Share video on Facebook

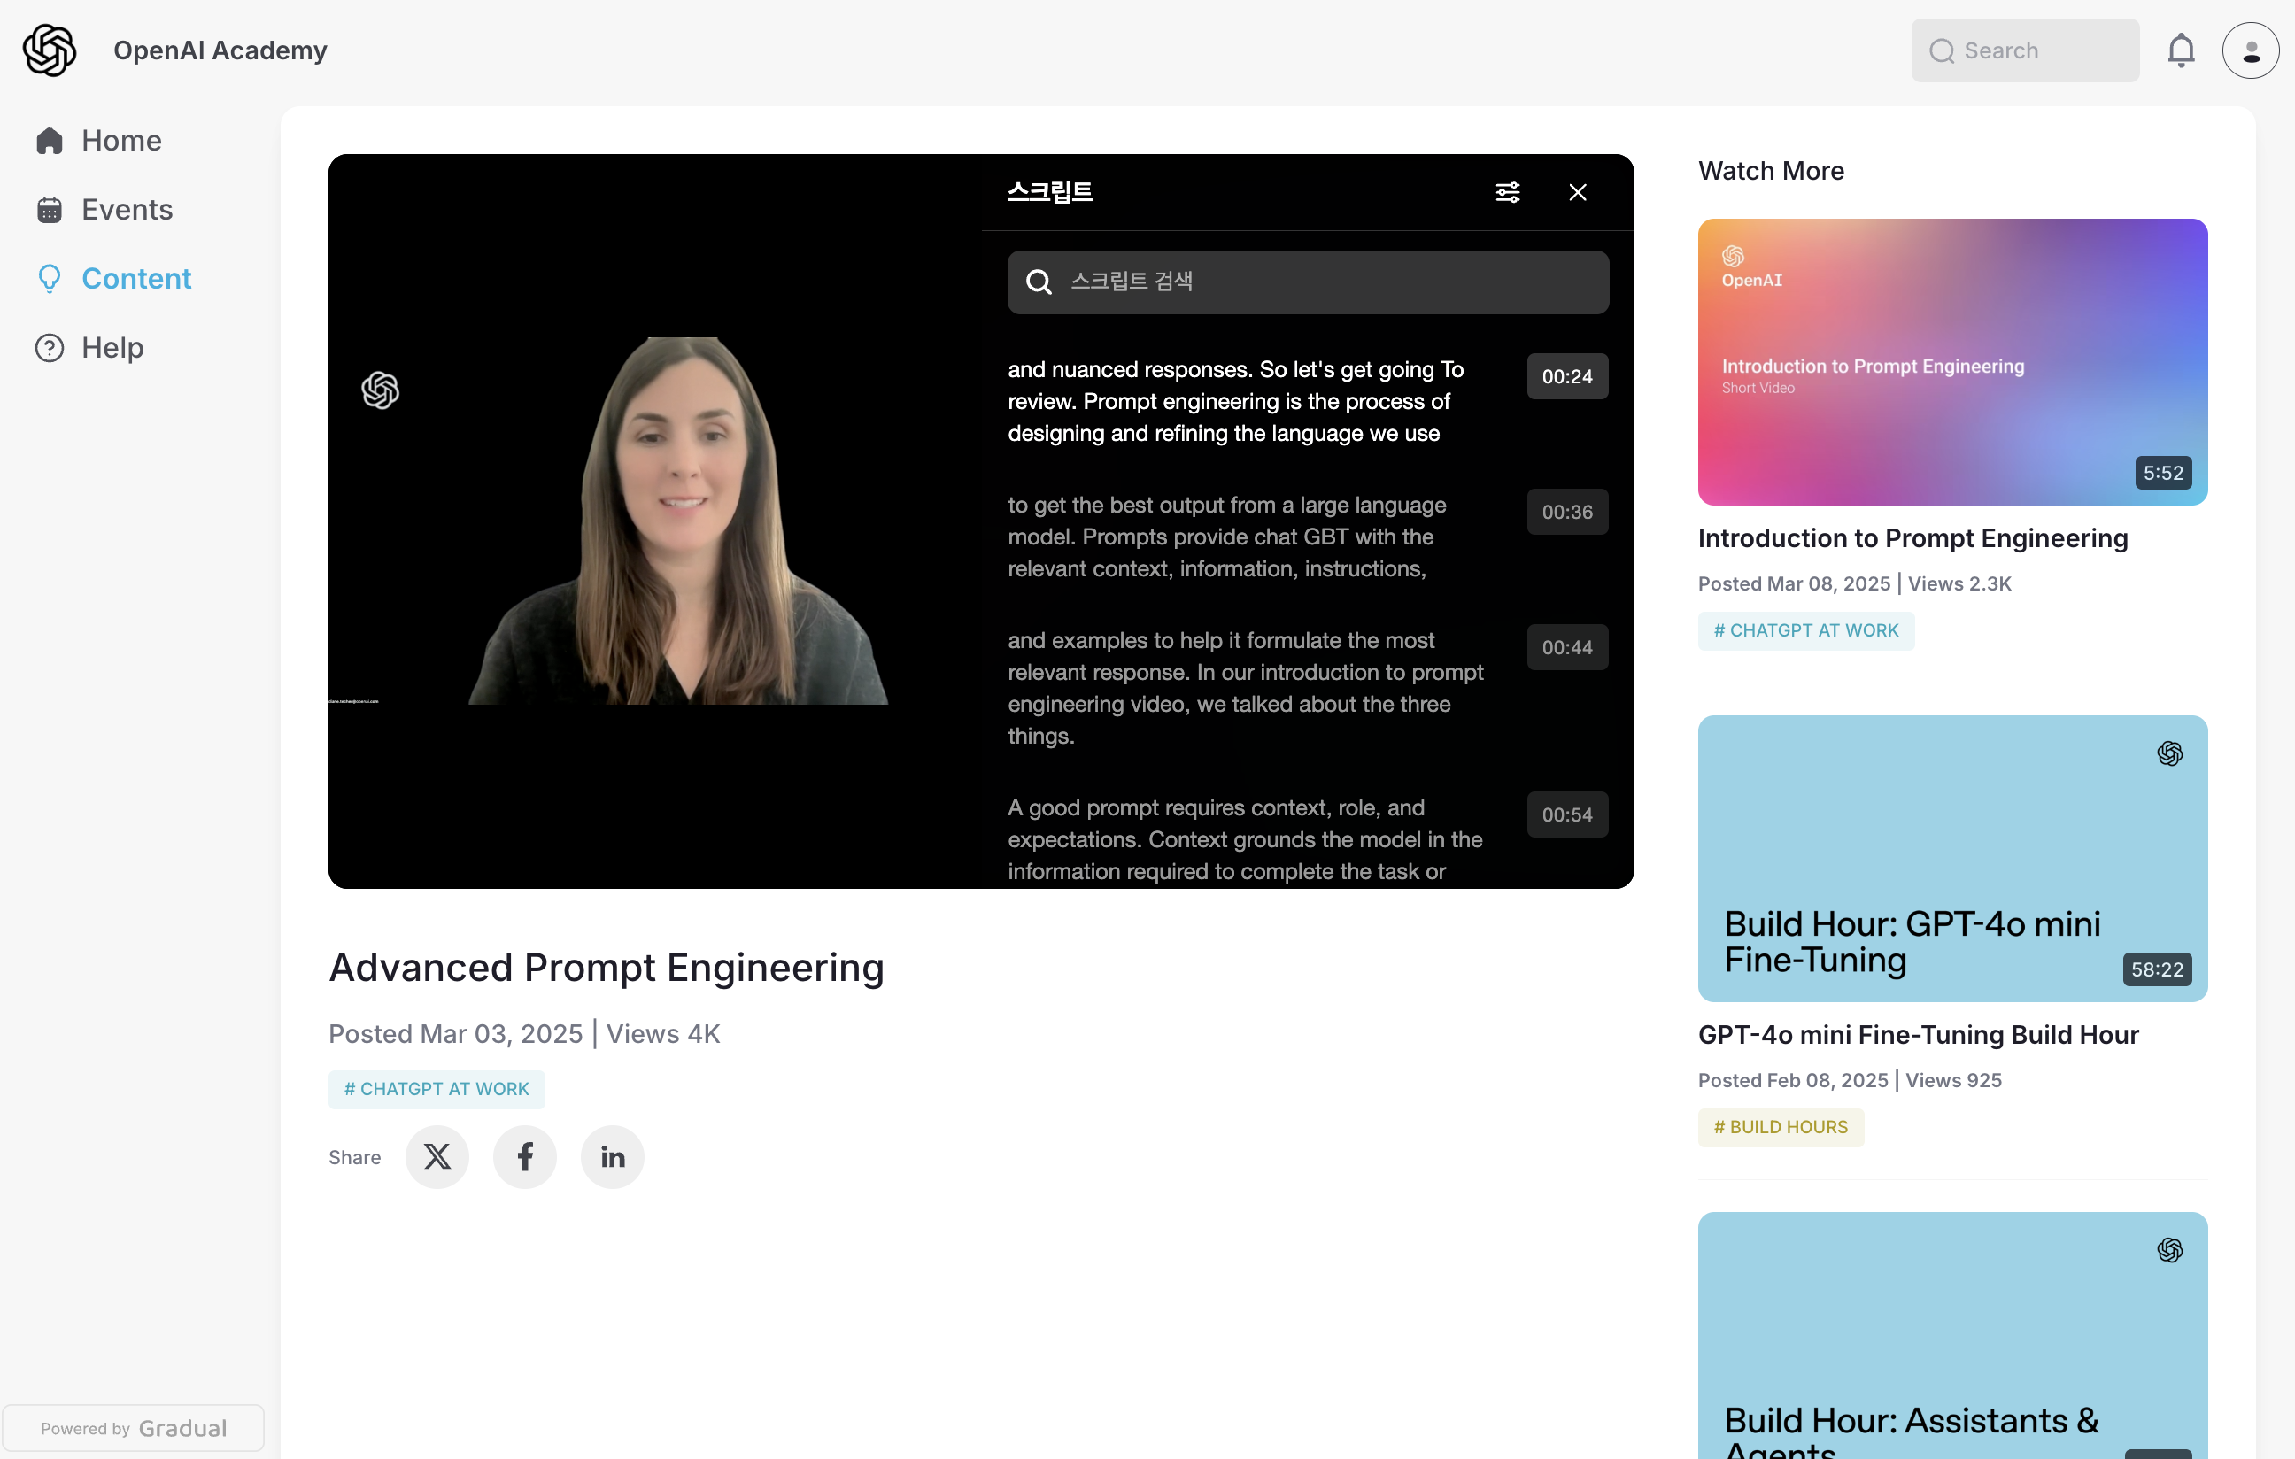[524, 1157]
